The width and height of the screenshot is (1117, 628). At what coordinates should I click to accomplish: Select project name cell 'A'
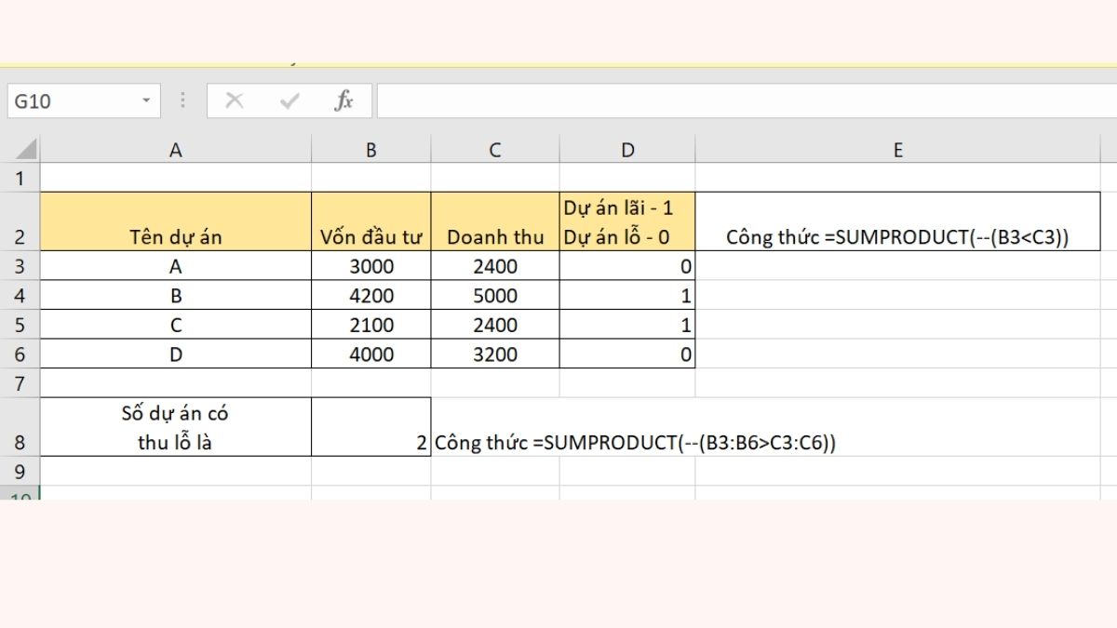coord(176,266)
